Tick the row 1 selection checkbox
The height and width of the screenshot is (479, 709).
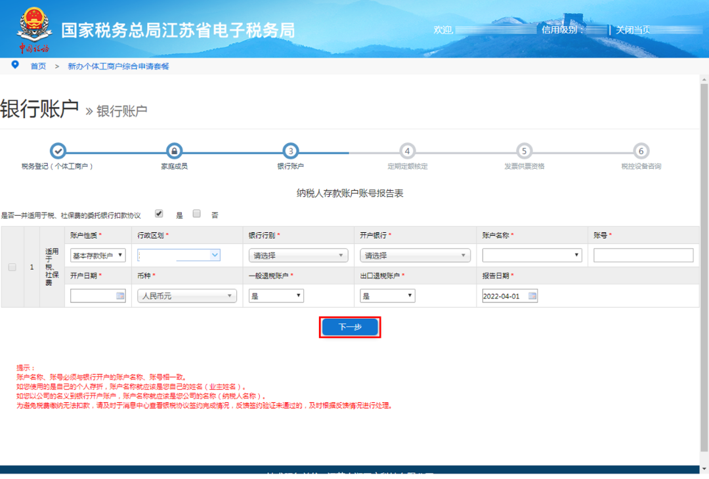click(12, 267)
